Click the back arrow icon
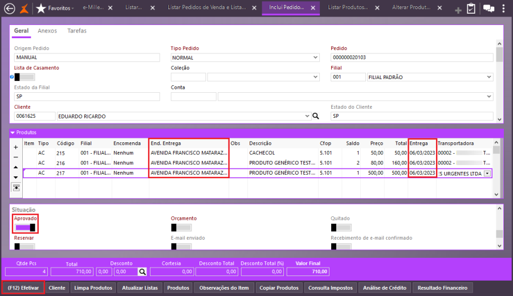 coord(10,8)
